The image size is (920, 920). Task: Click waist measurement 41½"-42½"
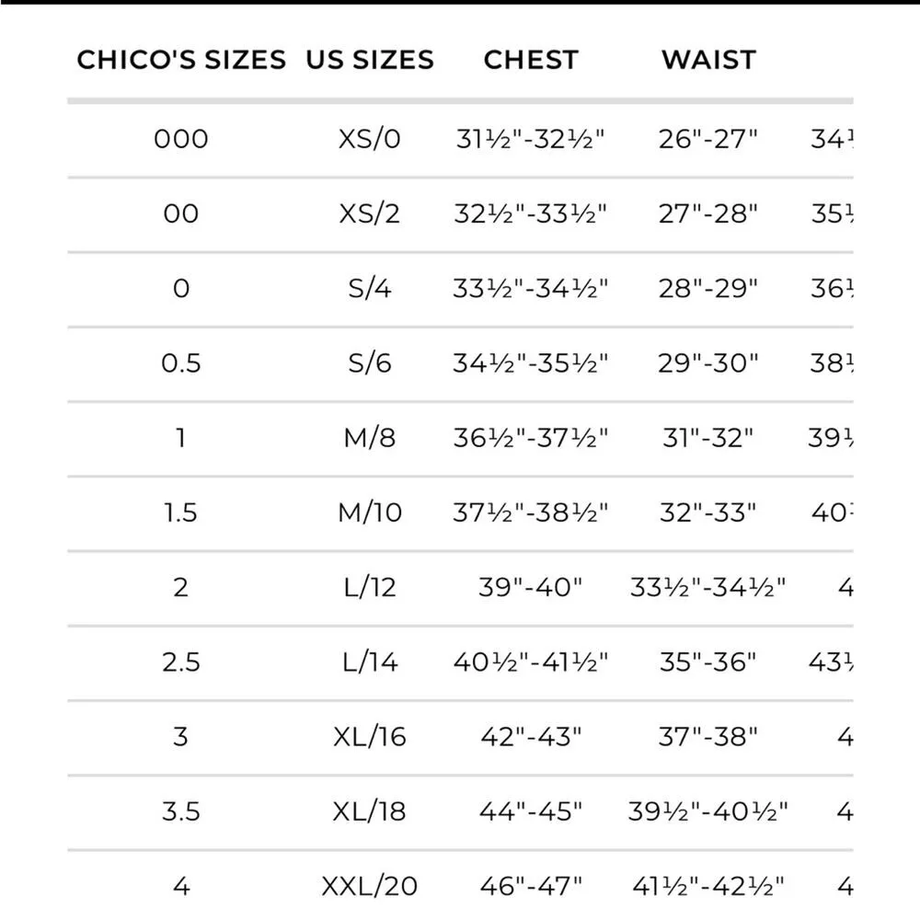click(708, 886)
